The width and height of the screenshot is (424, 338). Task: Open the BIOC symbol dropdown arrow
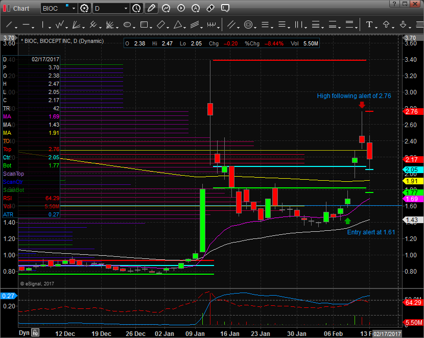[x=74, y=8]
